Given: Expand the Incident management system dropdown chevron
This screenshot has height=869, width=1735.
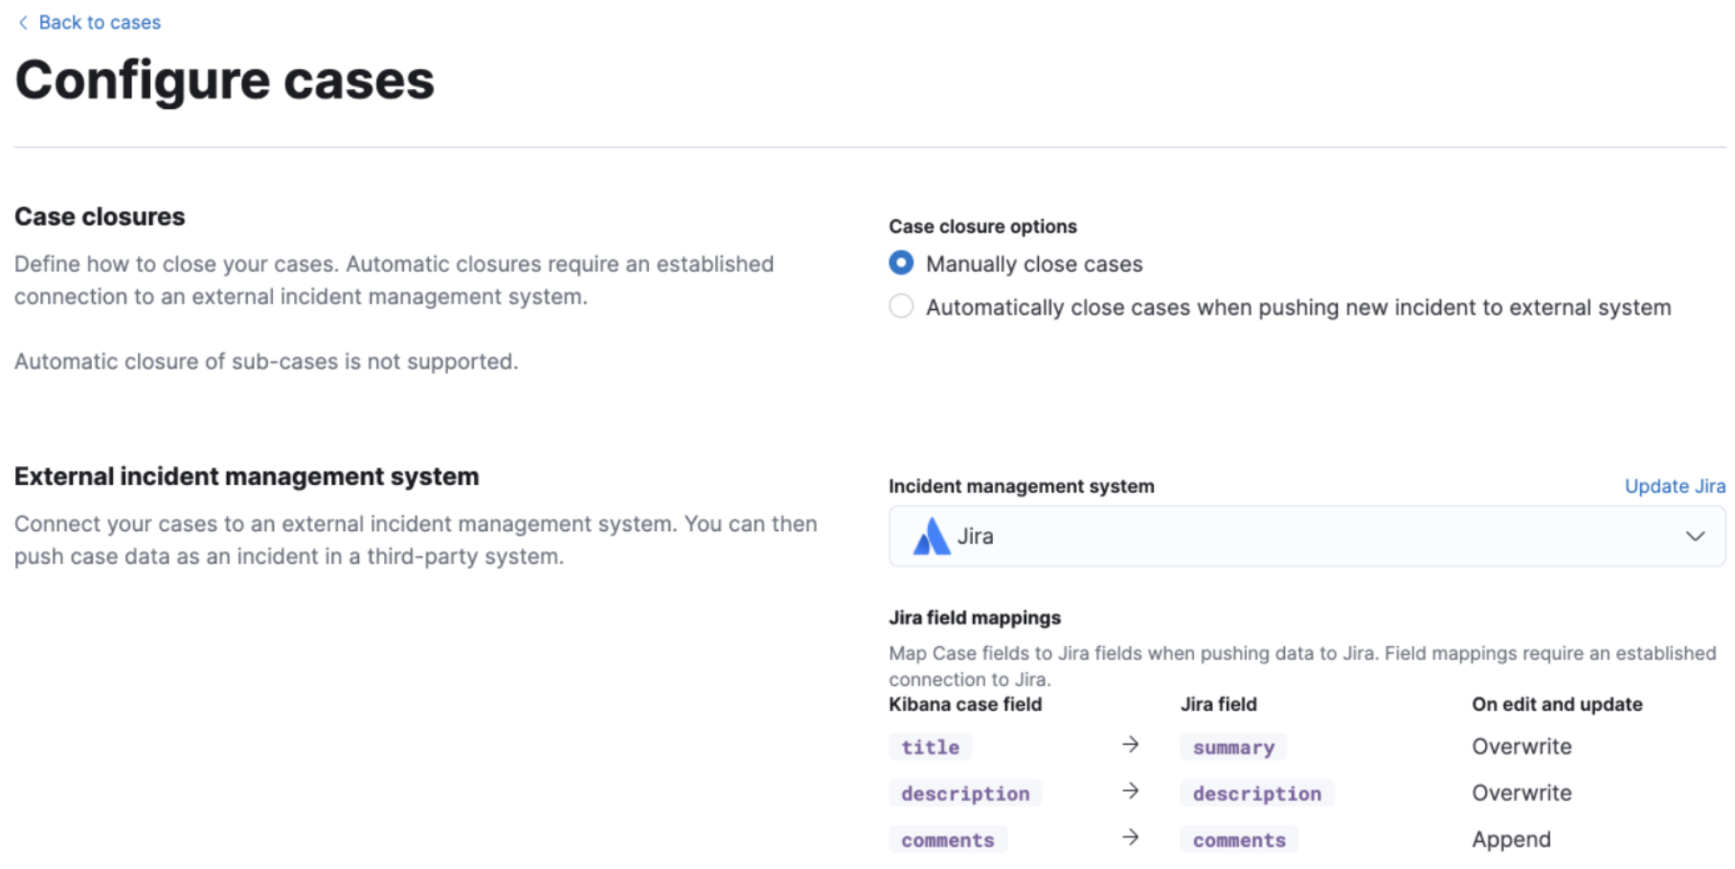Looking at the screenshot, I should [x=1694, y=537].
